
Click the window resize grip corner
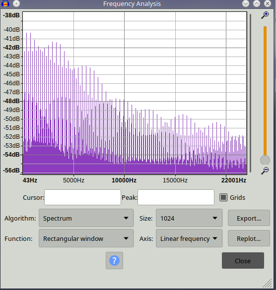point(267,283)
